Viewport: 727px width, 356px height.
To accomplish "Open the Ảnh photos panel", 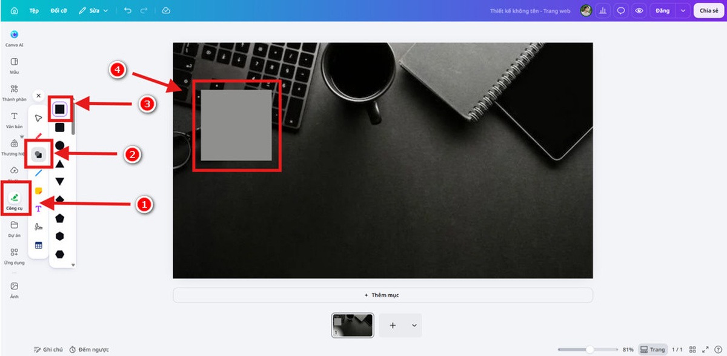I will pos(15,289).
